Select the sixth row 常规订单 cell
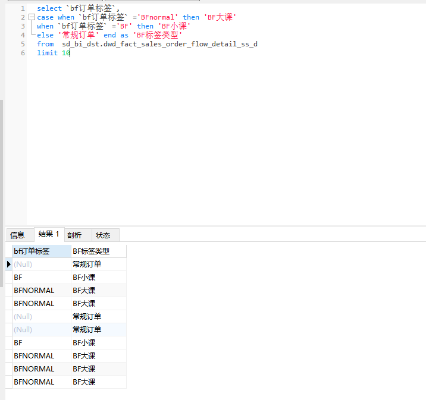The image size is (426, 400). (99, 329)
